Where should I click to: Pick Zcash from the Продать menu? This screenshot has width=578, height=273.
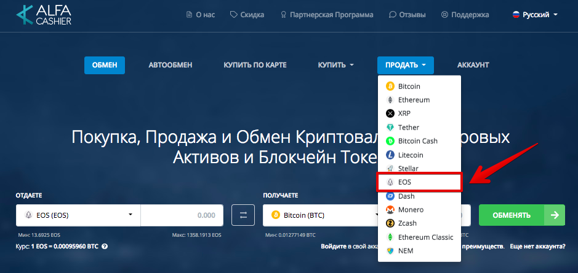point(419,223)
